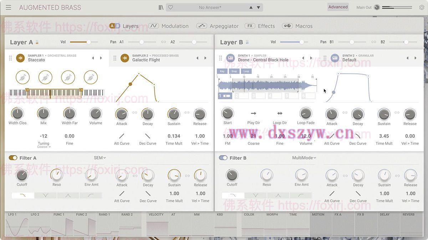Toggle Layer A Attack-Decay link
Image resolution: width=428 pixels, height=240 pixels.
pos(135,113)
